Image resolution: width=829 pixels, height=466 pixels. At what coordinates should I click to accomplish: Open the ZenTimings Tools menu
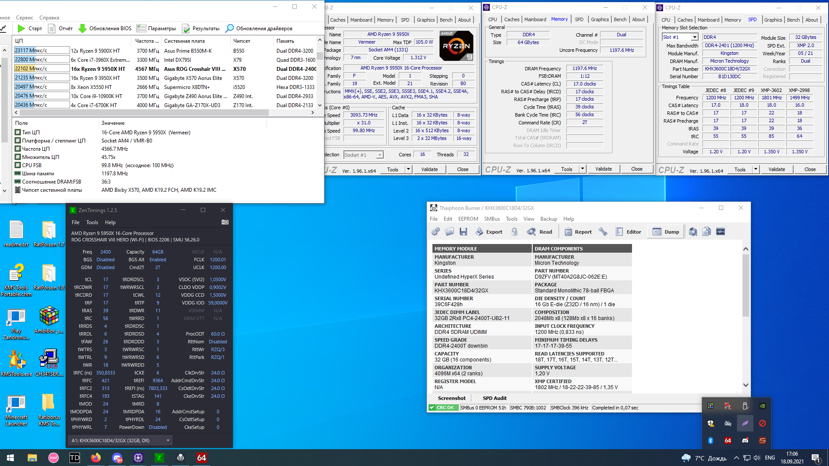92,222
